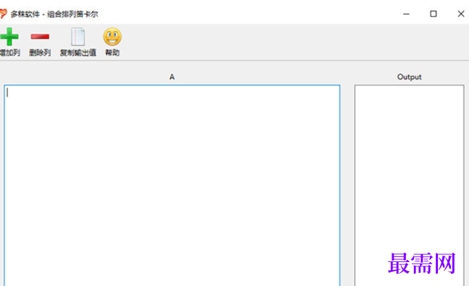The width and height of the screenshot is (469, 286).
Task: Focus the column A text input area
Action: pos(172,185)
